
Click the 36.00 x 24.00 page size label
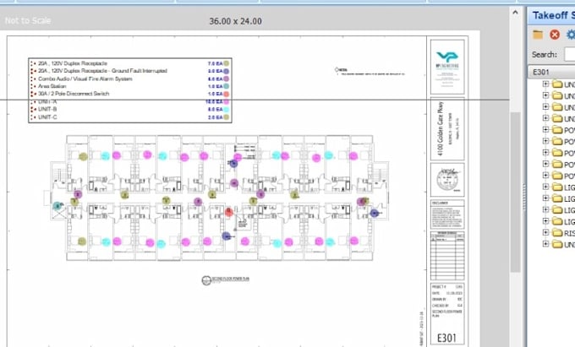tap(235, 21)
